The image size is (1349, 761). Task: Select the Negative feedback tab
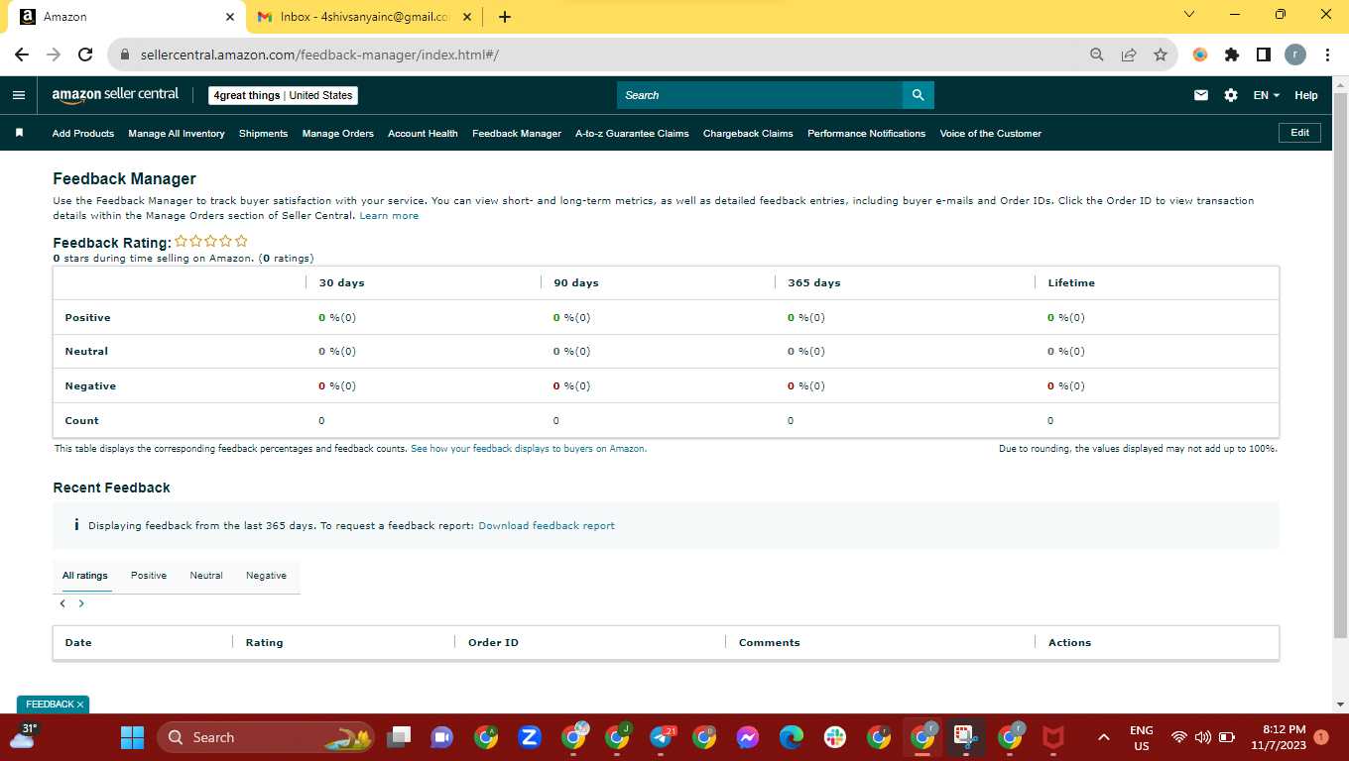click(x=266, y=576)
